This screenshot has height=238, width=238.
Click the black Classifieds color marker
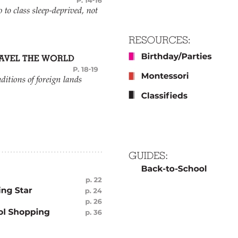(x=132, y=95)
